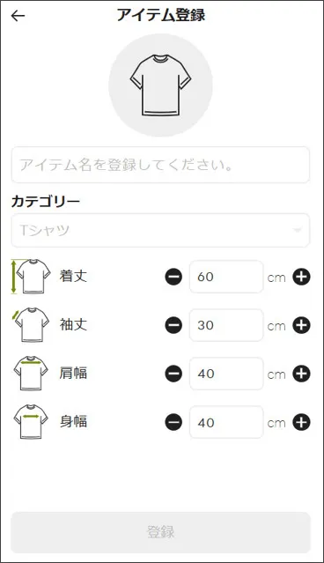324x563 pixels.
Task: Increase 肩幅 value with plus icon
Action: [x=301, y=374]
